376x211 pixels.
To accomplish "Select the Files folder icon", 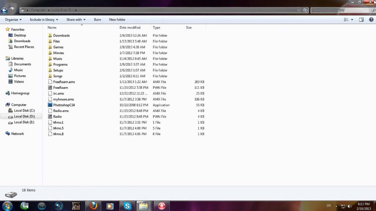I will point(50,41).
